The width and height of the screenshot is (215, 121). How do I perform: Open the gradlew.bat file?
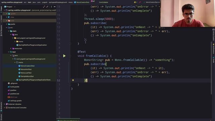coord(13,94)
